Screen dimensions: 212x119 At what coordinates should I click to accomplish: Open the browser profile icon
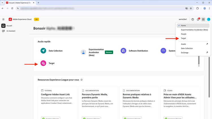click(205, 8)
